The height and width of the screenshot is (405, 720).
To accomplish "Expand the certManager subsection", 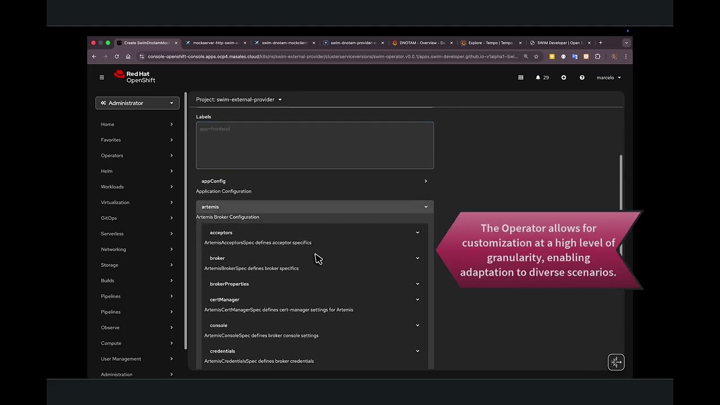I will (x=314, y=300).
